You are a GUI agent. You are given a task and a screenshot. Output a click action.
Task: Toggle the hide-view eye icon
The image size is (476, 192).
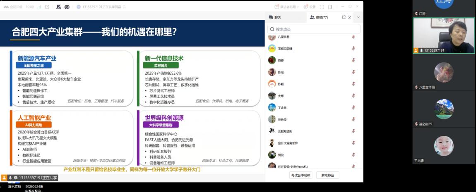point(67,7)
